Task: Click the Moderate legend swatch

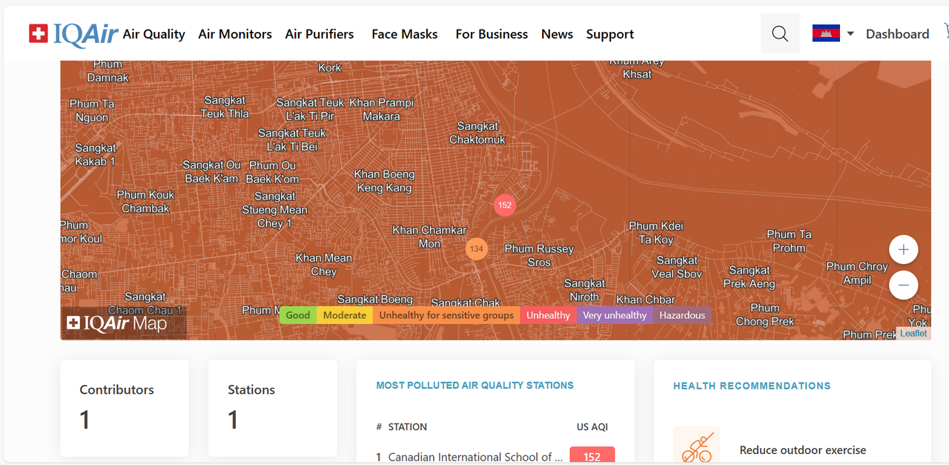Action: [345, 315]
